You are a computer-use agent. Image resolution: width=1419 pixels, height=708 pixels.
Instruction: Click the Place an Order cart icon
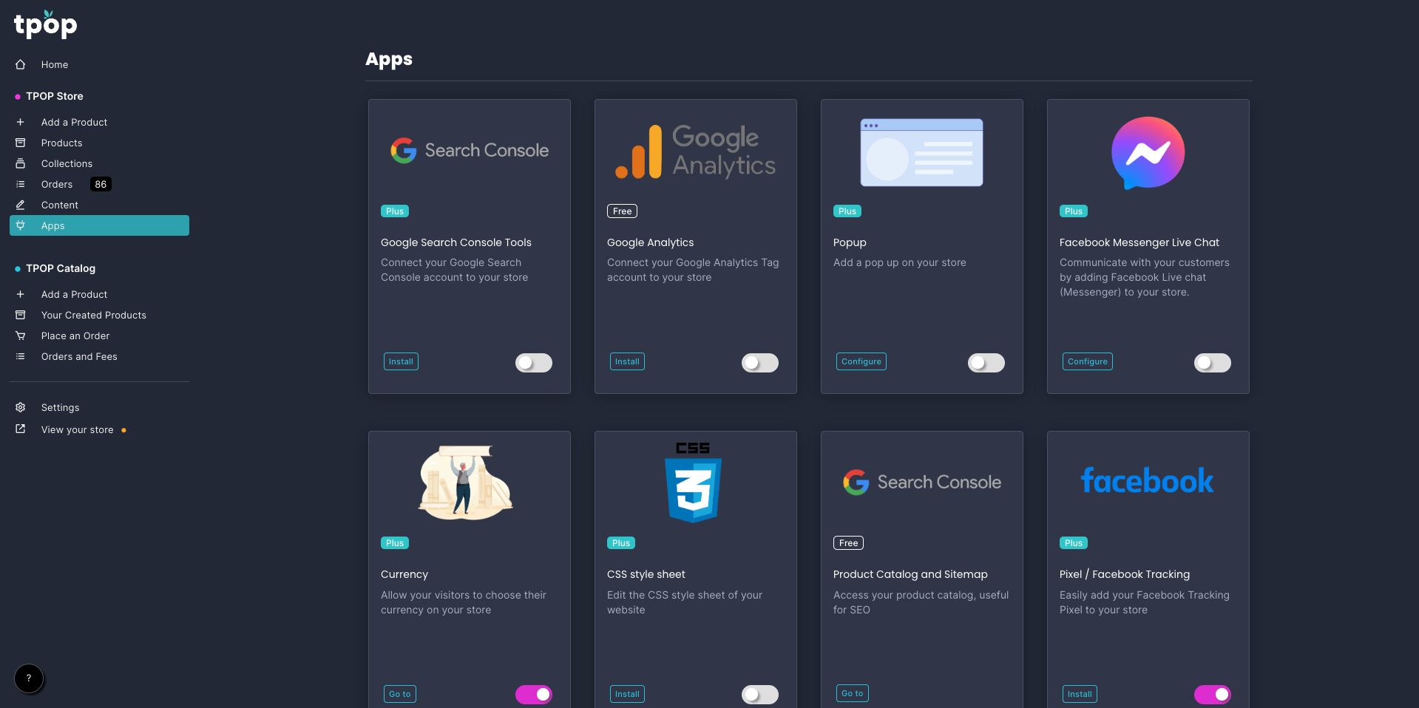21,336
